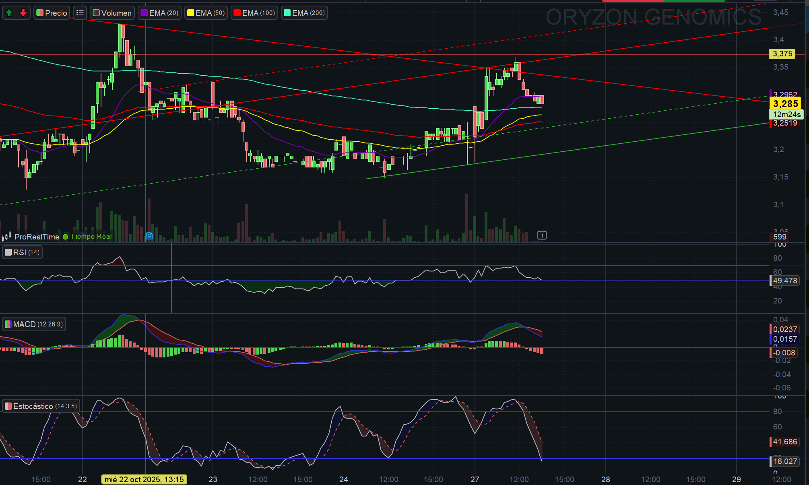
Task: Click the stochastic value 16,027 label
Action: click(784, 461)
